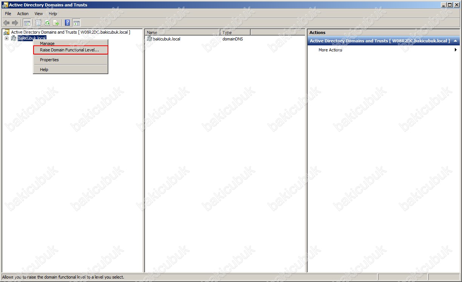Click More Actions in the Actions pane
Image resolution: width=462 pixels, height=282 pixels.
pos(330,50)
